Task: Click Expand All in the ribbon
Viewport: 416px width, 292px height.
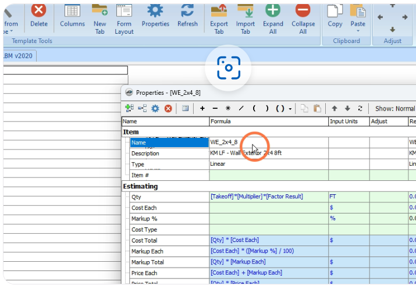Action: 273,16
